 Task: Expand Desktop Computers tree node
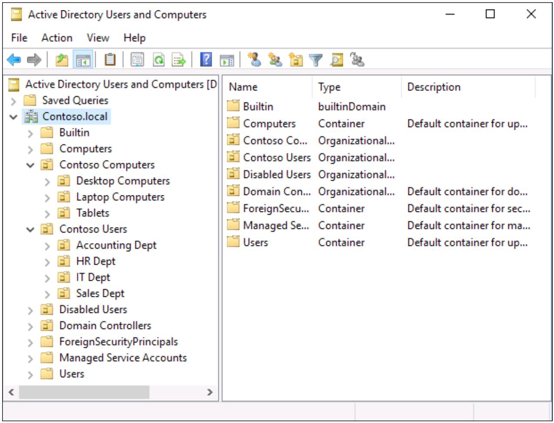point(47,182)
